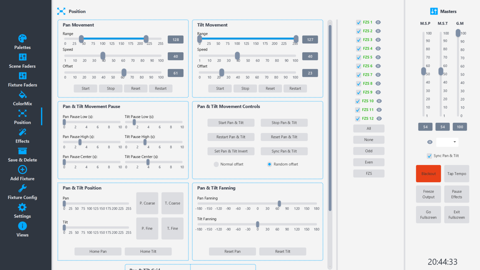Click the Position header icon
480x270 pixels.
(x=61, y=11)
